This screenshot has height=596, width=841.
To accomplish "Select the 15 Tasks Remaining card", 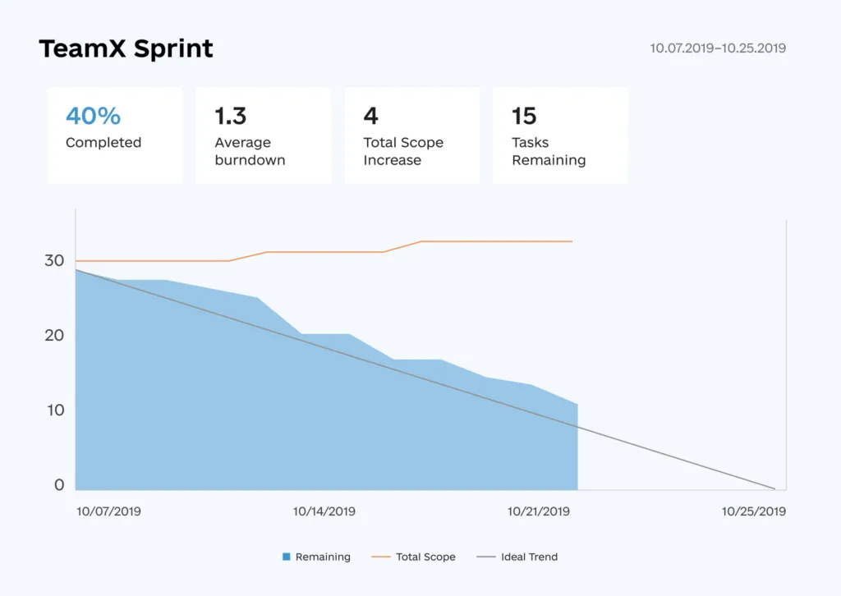I will point(560,135).
